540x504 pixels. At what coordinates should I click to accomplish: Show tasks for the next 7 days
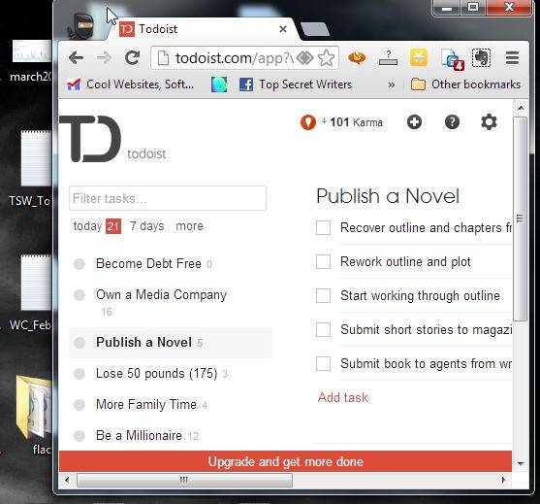[147, 226]
